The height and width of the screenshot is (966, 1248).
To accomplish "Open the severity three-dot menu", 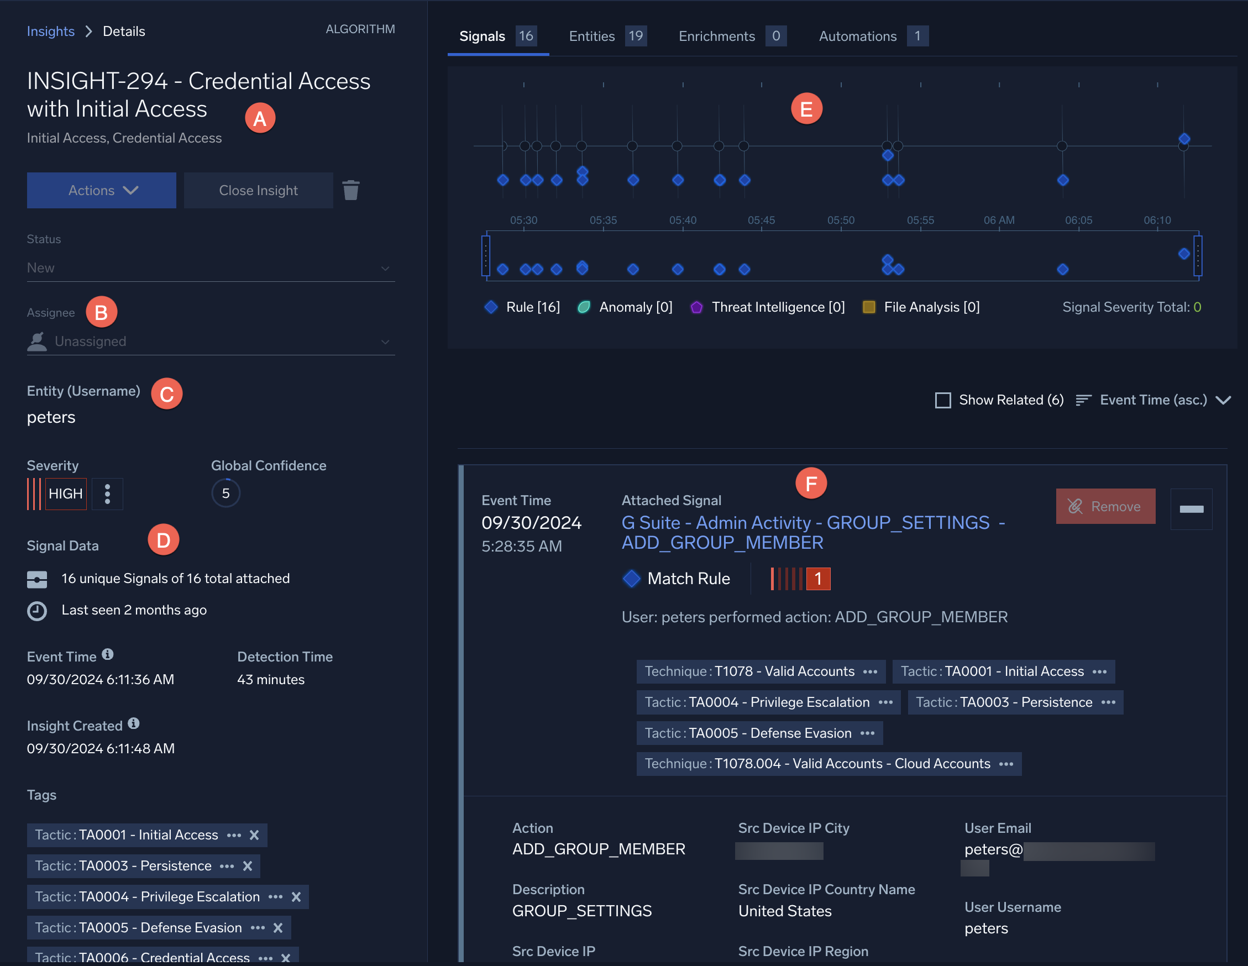I will tap(107, 494).
